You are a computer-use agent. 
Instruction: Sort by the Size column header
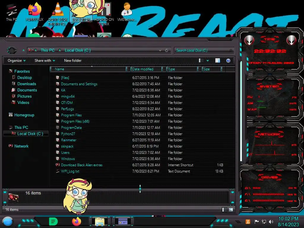212,69
